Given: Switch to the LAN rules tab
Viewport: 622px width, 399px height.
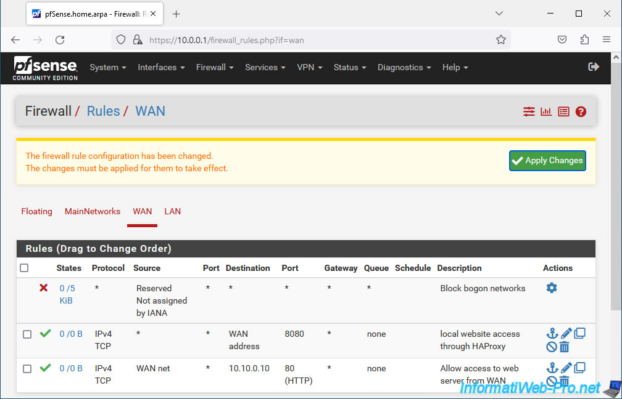Looking at the screenshot, I should [x=173, y=211].
